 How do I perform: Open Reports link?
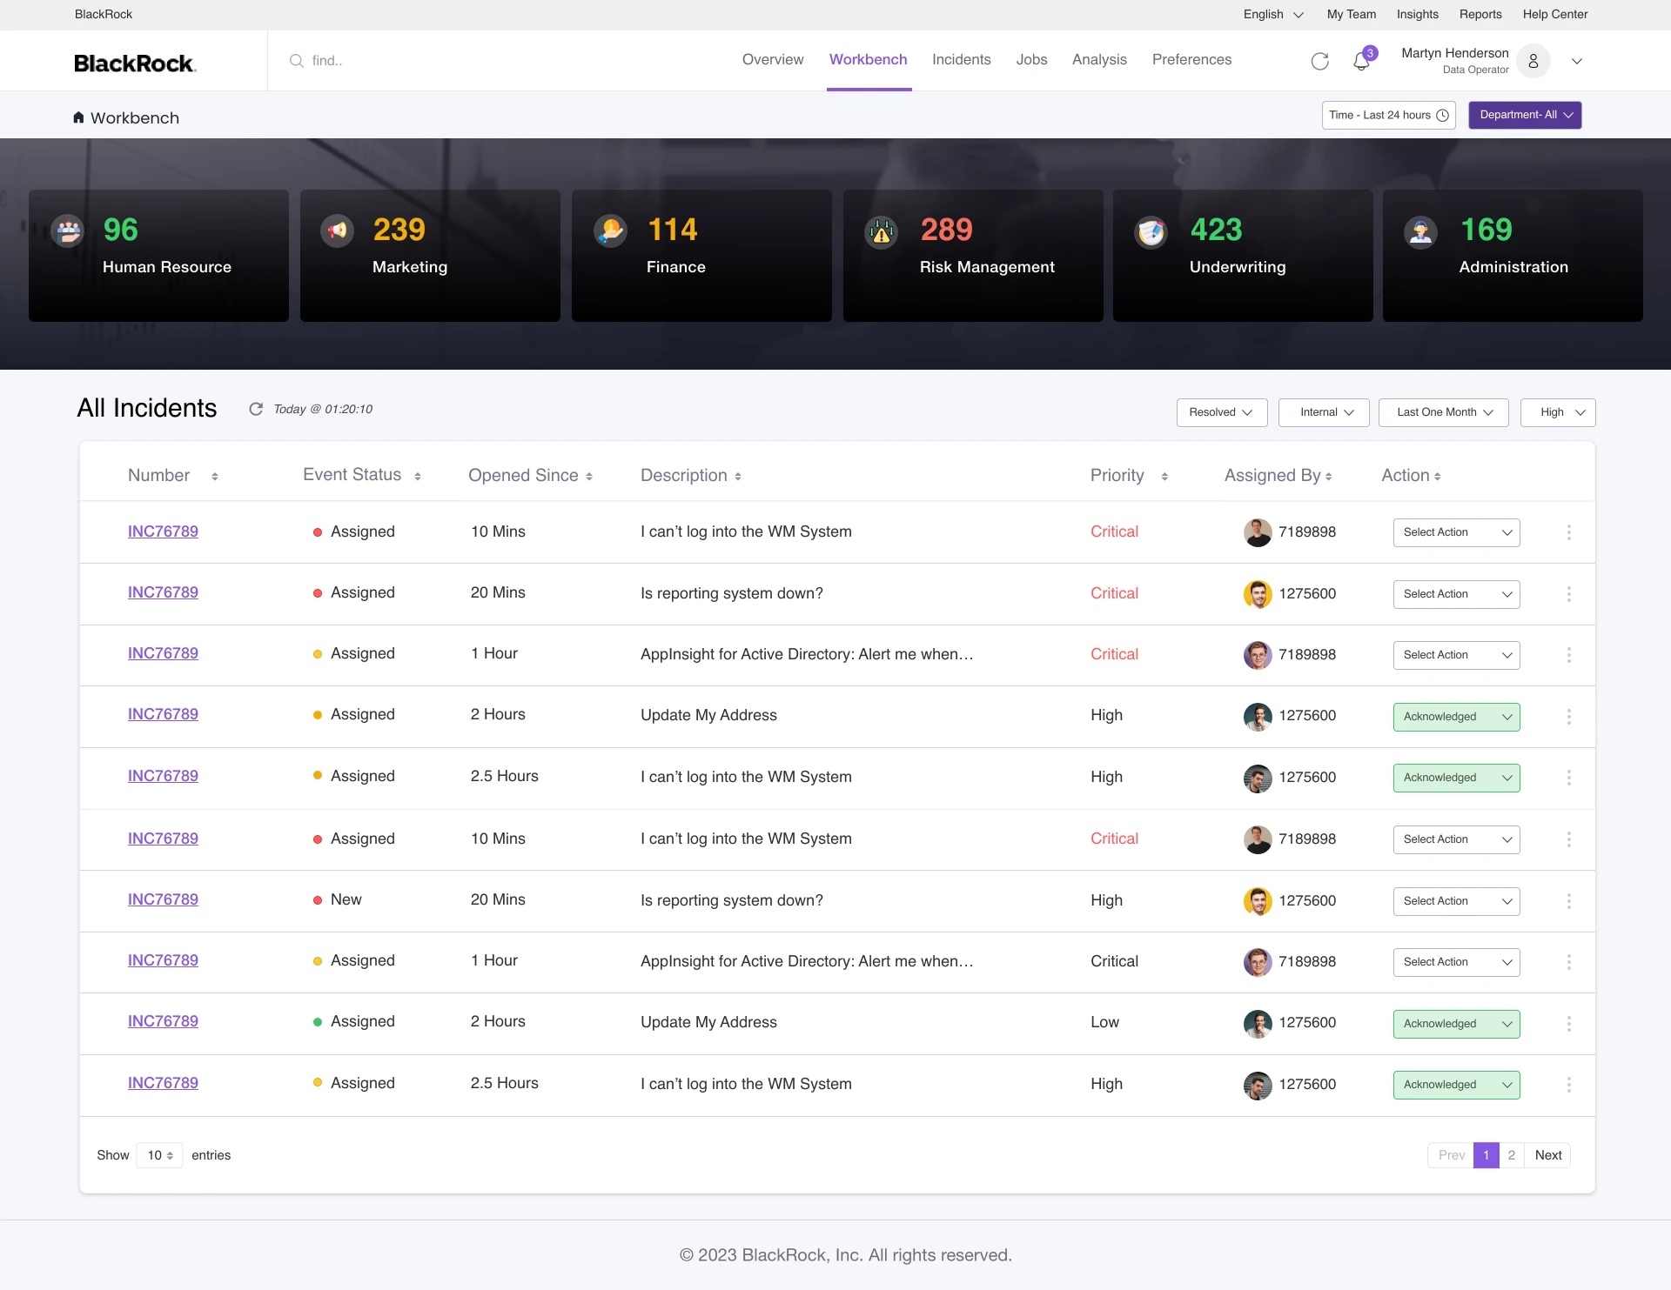[x=1480, y=14]
